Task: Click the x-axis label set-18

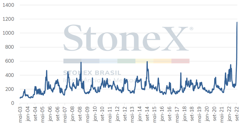Action: 192,114
